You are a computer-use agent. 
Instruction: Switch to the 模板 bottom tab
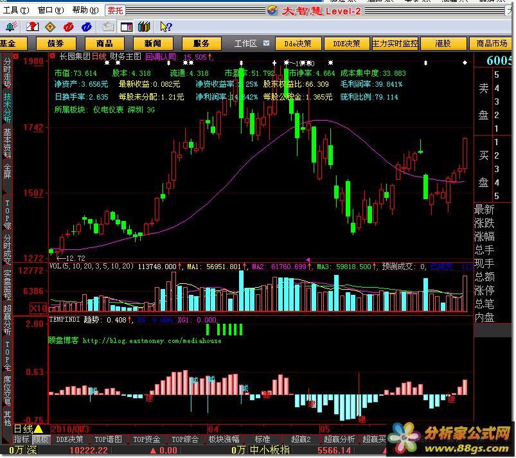41,439
